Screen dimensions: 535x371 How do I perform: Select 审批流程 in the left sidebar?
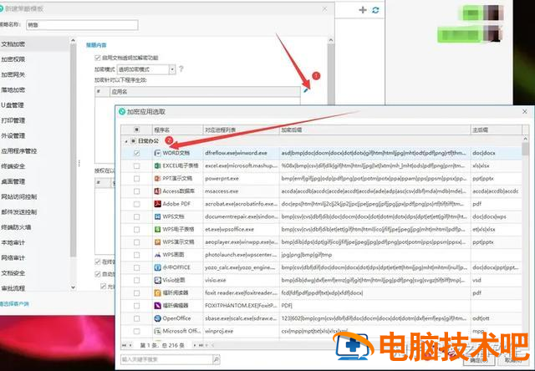(x=13, y=288)
